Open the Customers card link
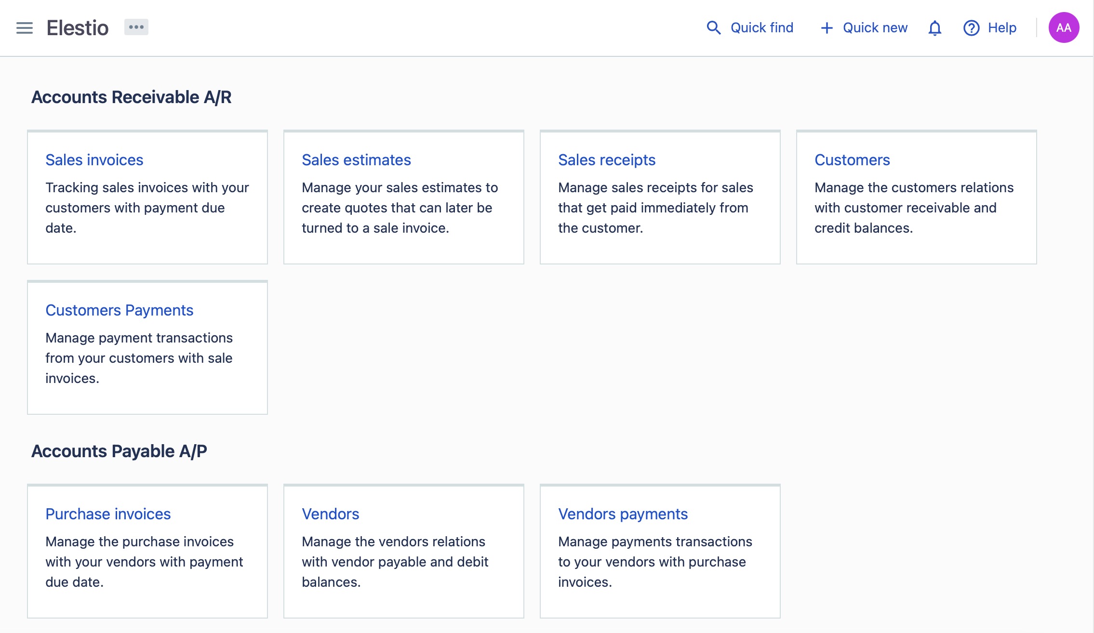Viewport: 1094px width, 633px height. pyautogui.click(x=852, y=160)
